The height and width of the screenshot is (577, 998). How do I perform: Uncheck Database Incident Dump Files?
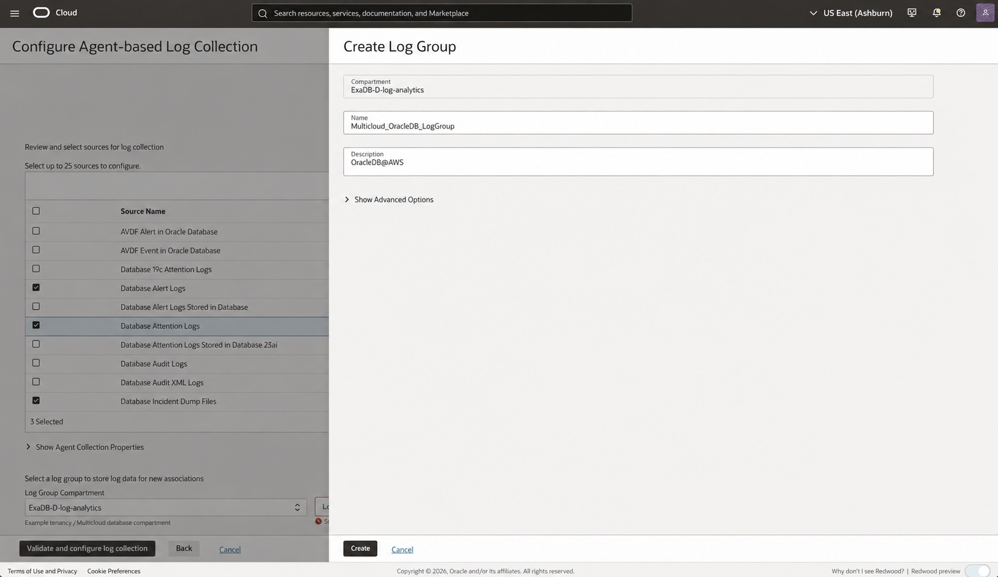36,400
